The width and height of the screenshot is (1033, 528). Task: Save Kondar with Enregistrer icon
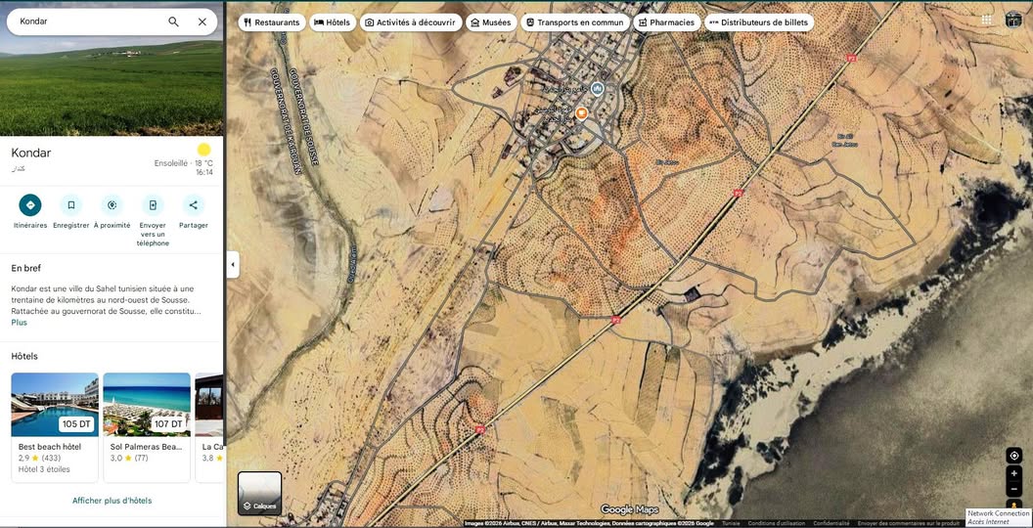click(70, 205)
